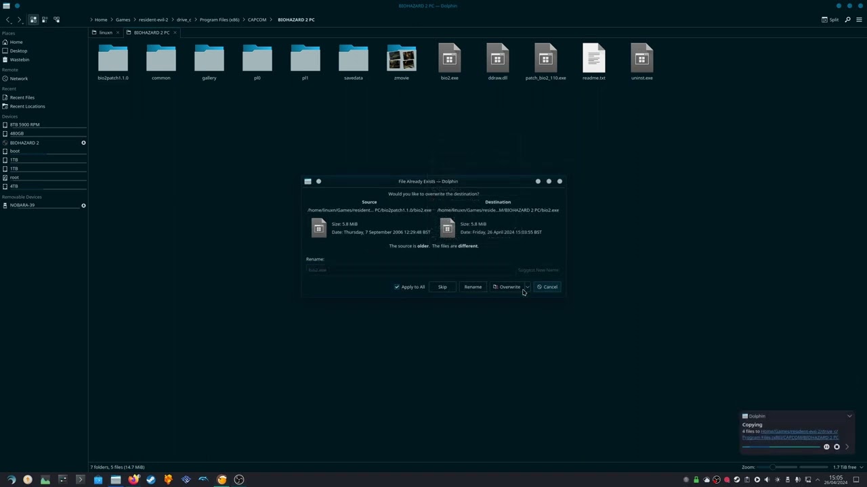867x487 pixels.
Task: Eject the NOBARA-39 removable device
Action: (x=83, y=206)
